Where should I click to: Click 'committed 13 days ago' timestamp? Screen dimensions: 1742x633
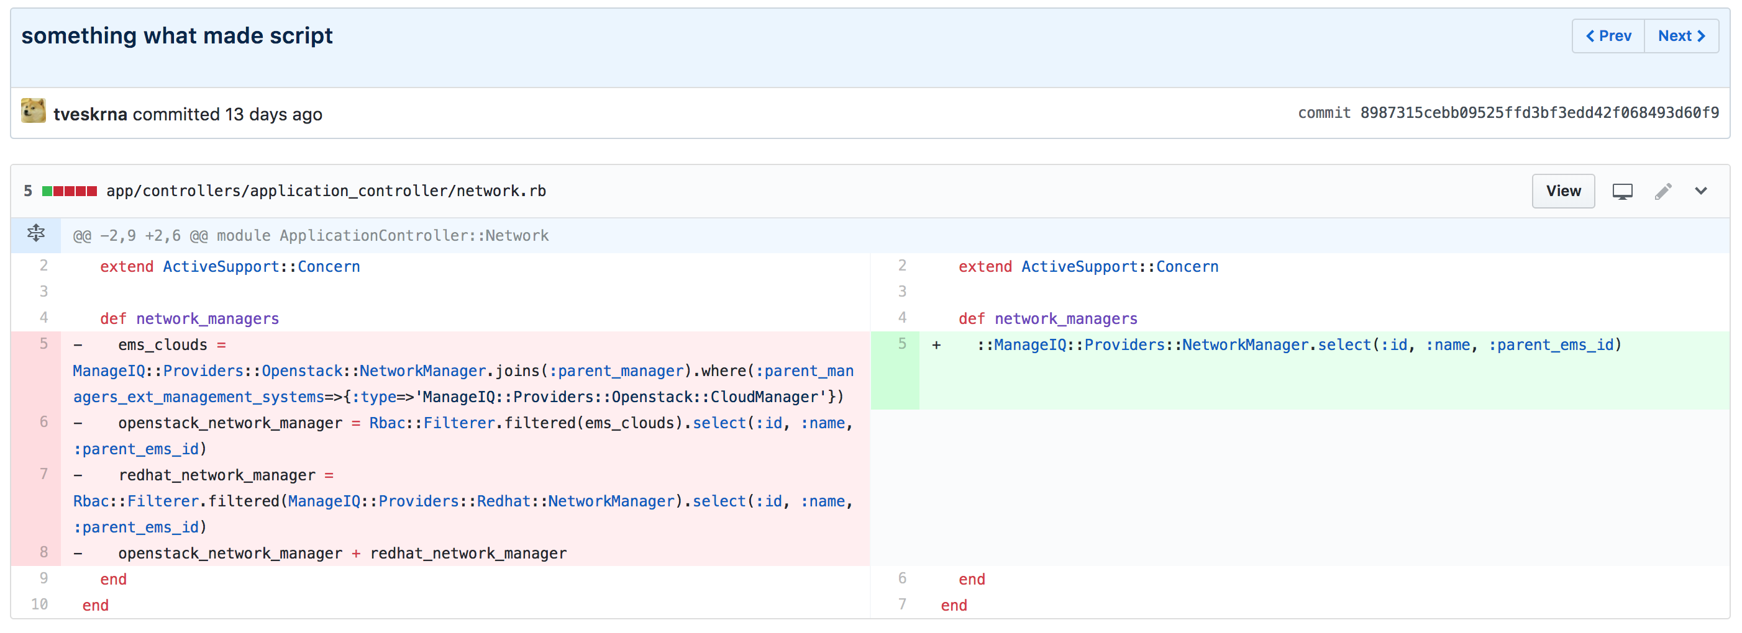click(x=227, y=114)
